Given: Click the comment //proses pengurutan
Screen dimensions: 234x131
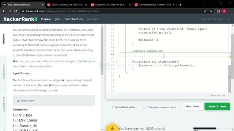Looking at the screenshot, I should pyautogui.click(x=148, y=51).
